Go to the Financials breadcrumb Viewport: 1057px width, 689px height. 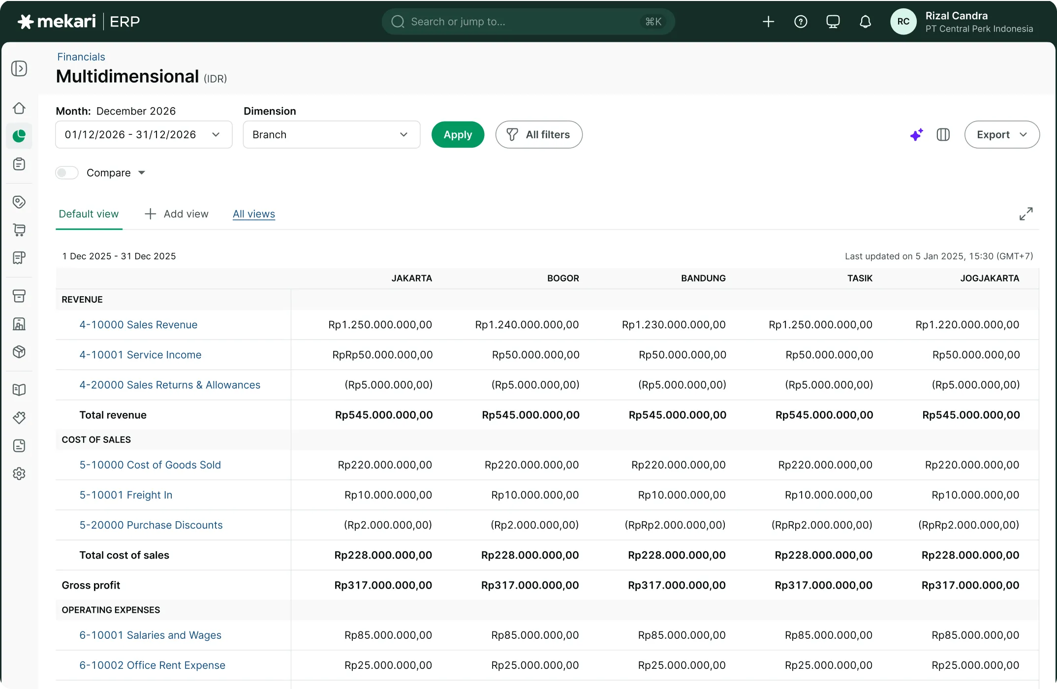(81, 57)
